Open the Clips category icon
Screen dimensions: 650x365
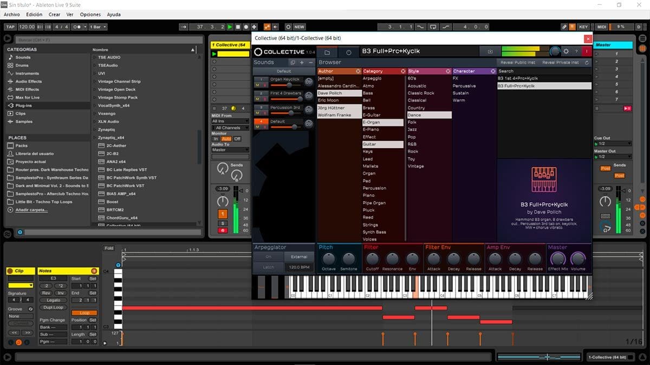pos(10,114)
